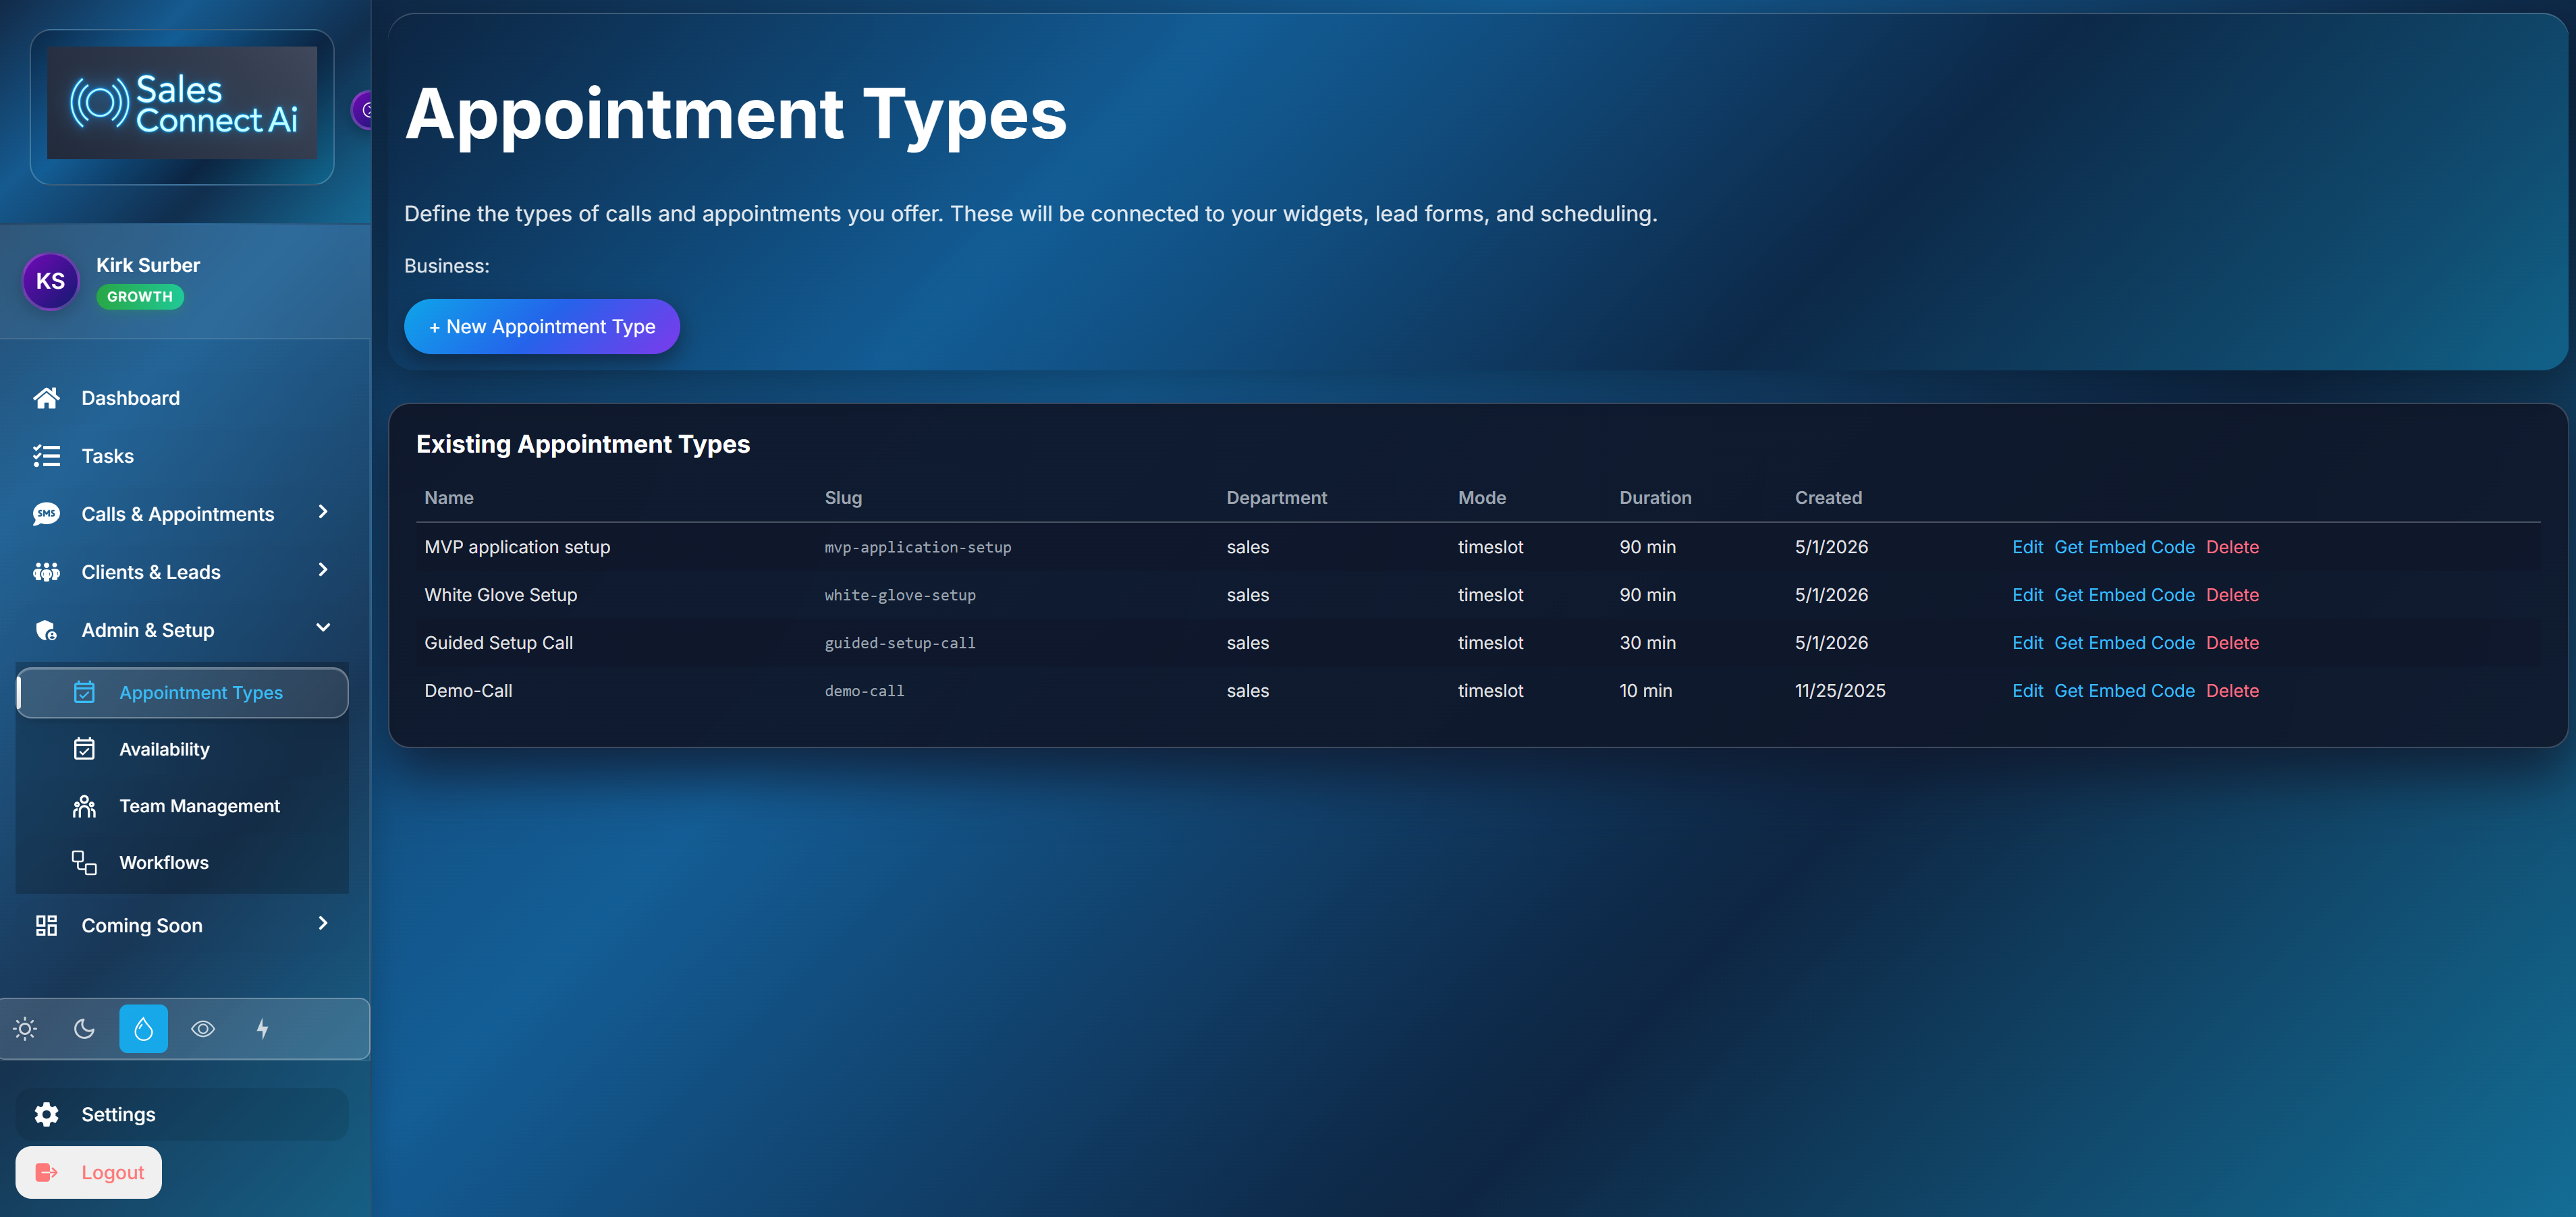Click the 'guided-setup-call' slug
Screen dimensions: 2576x1217
tap(900, 643)
